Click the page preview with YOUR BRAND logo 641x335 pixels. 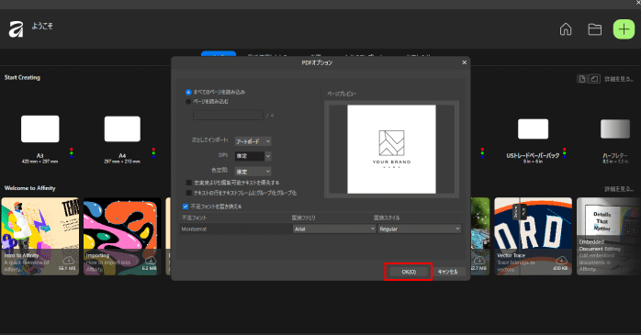tap(391, 150)
